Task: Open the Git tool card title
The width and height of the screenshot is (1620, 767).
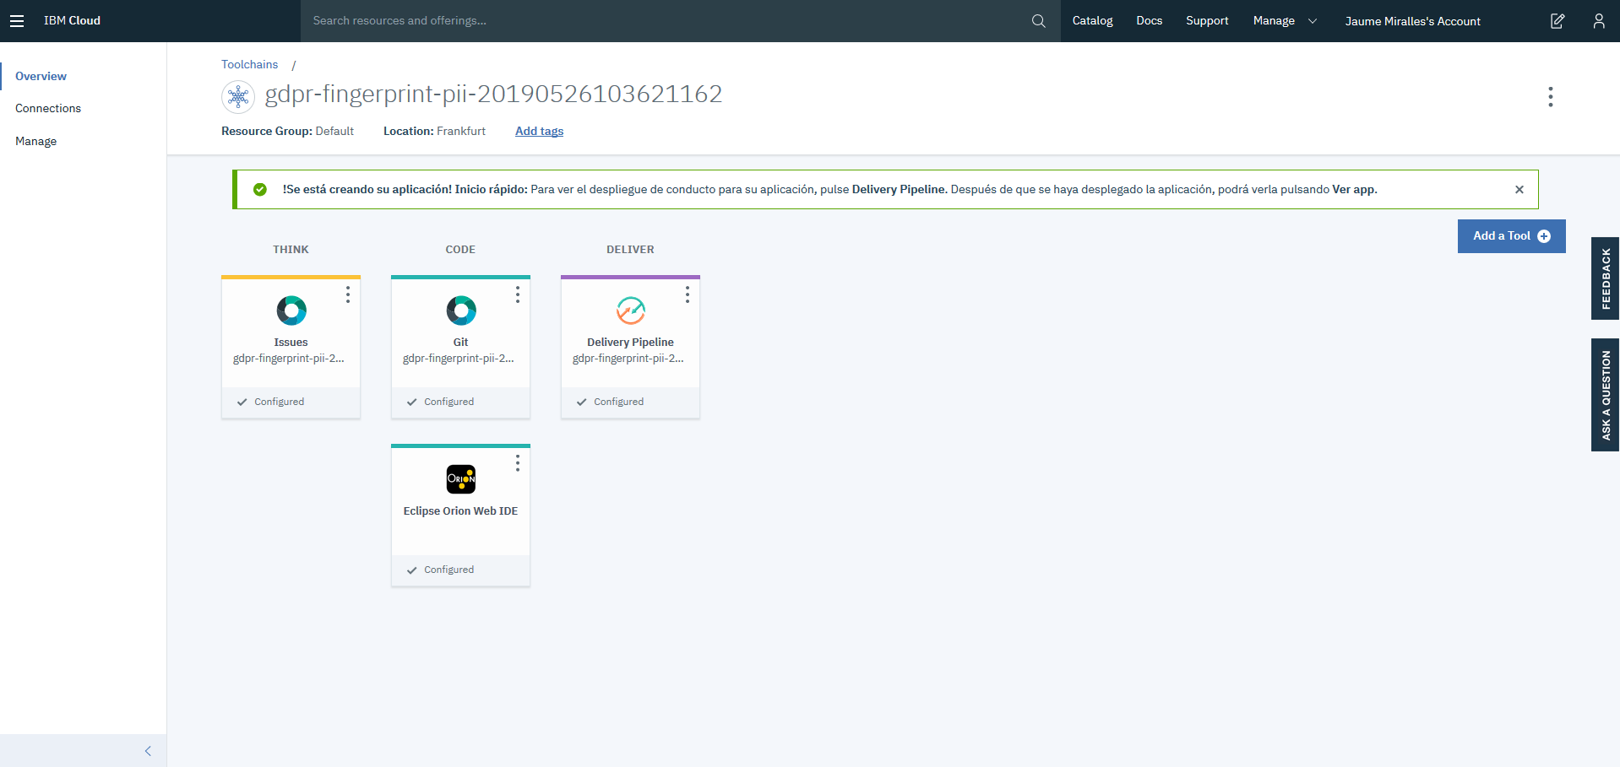Action: [460, 343]
